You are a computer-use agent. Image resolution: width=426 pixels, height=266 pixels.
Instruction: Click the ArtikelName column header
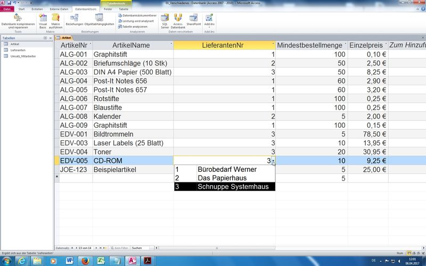click(132, 45)
